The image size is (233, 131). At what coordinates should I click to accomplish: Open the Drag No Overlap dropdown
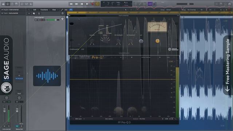click(192, 10)
